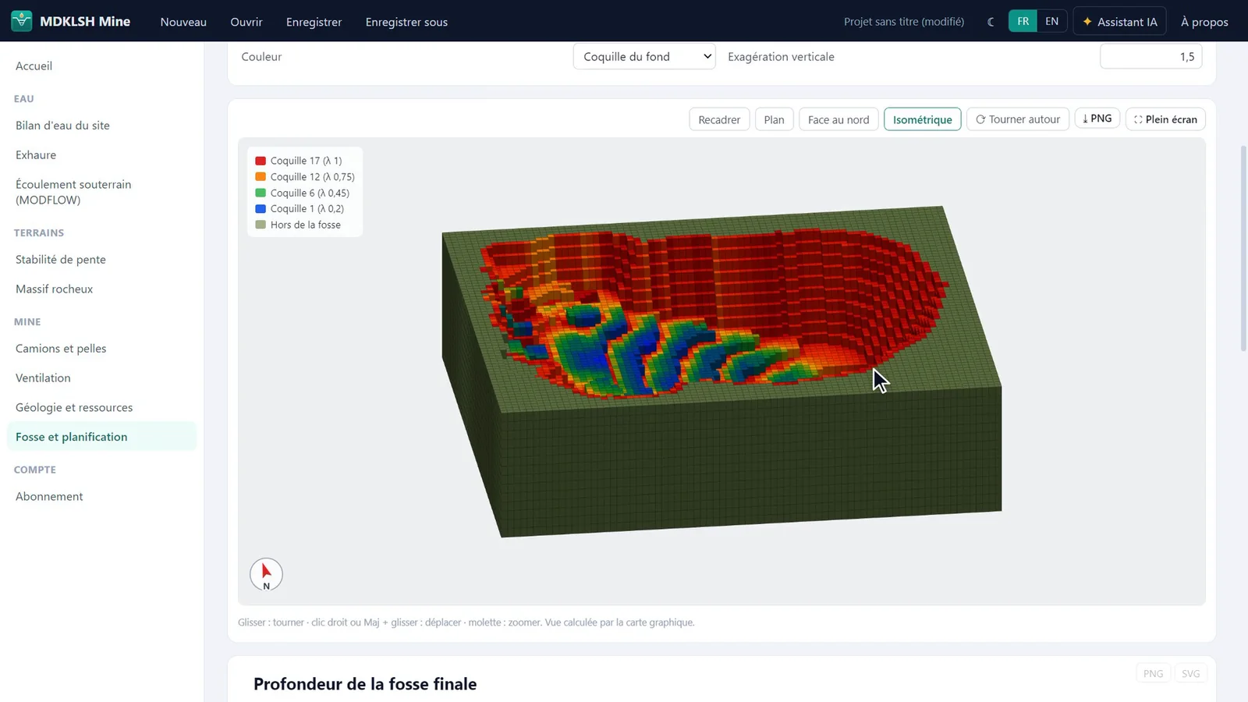Open Plein écran fullscreen view
This screenshot has width=1248, height=702.
(x=1165, y=119)
